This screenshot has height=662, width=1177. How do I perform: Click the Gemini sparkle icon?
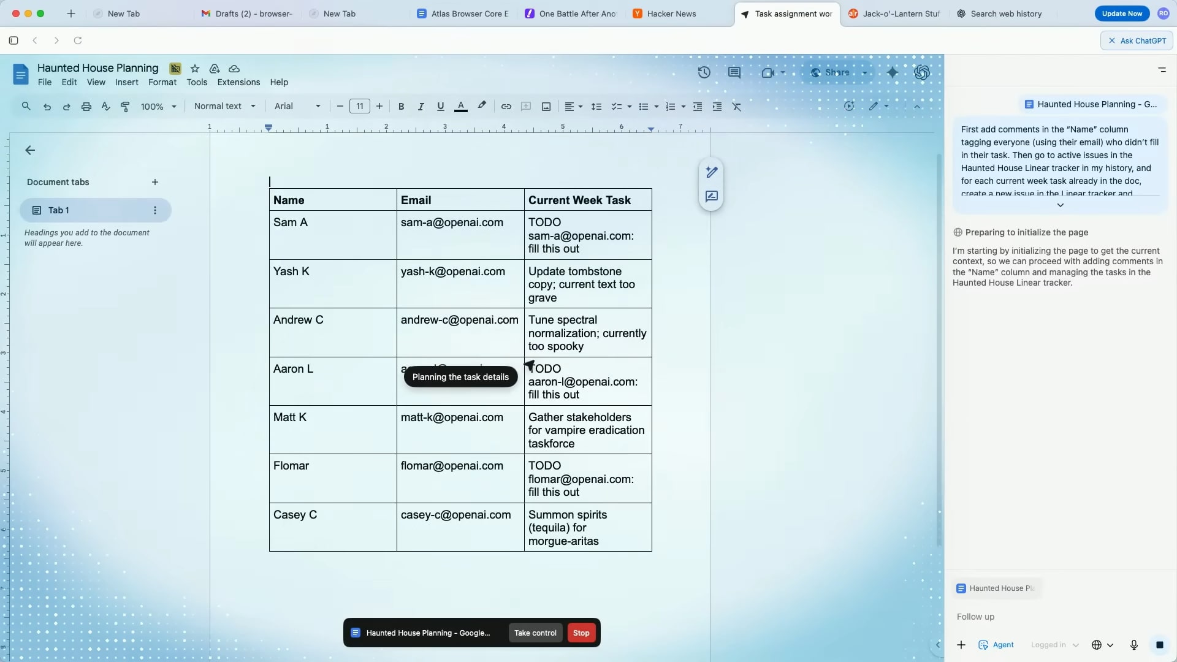coord(893,72)
